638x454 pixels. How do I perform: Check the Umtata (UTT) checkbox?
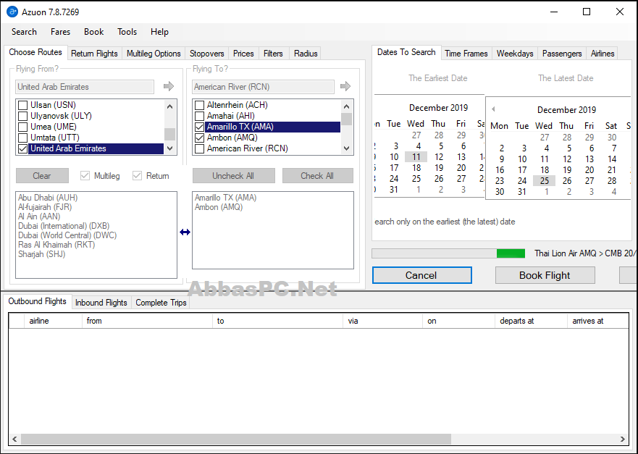click(x=22, y=138)
